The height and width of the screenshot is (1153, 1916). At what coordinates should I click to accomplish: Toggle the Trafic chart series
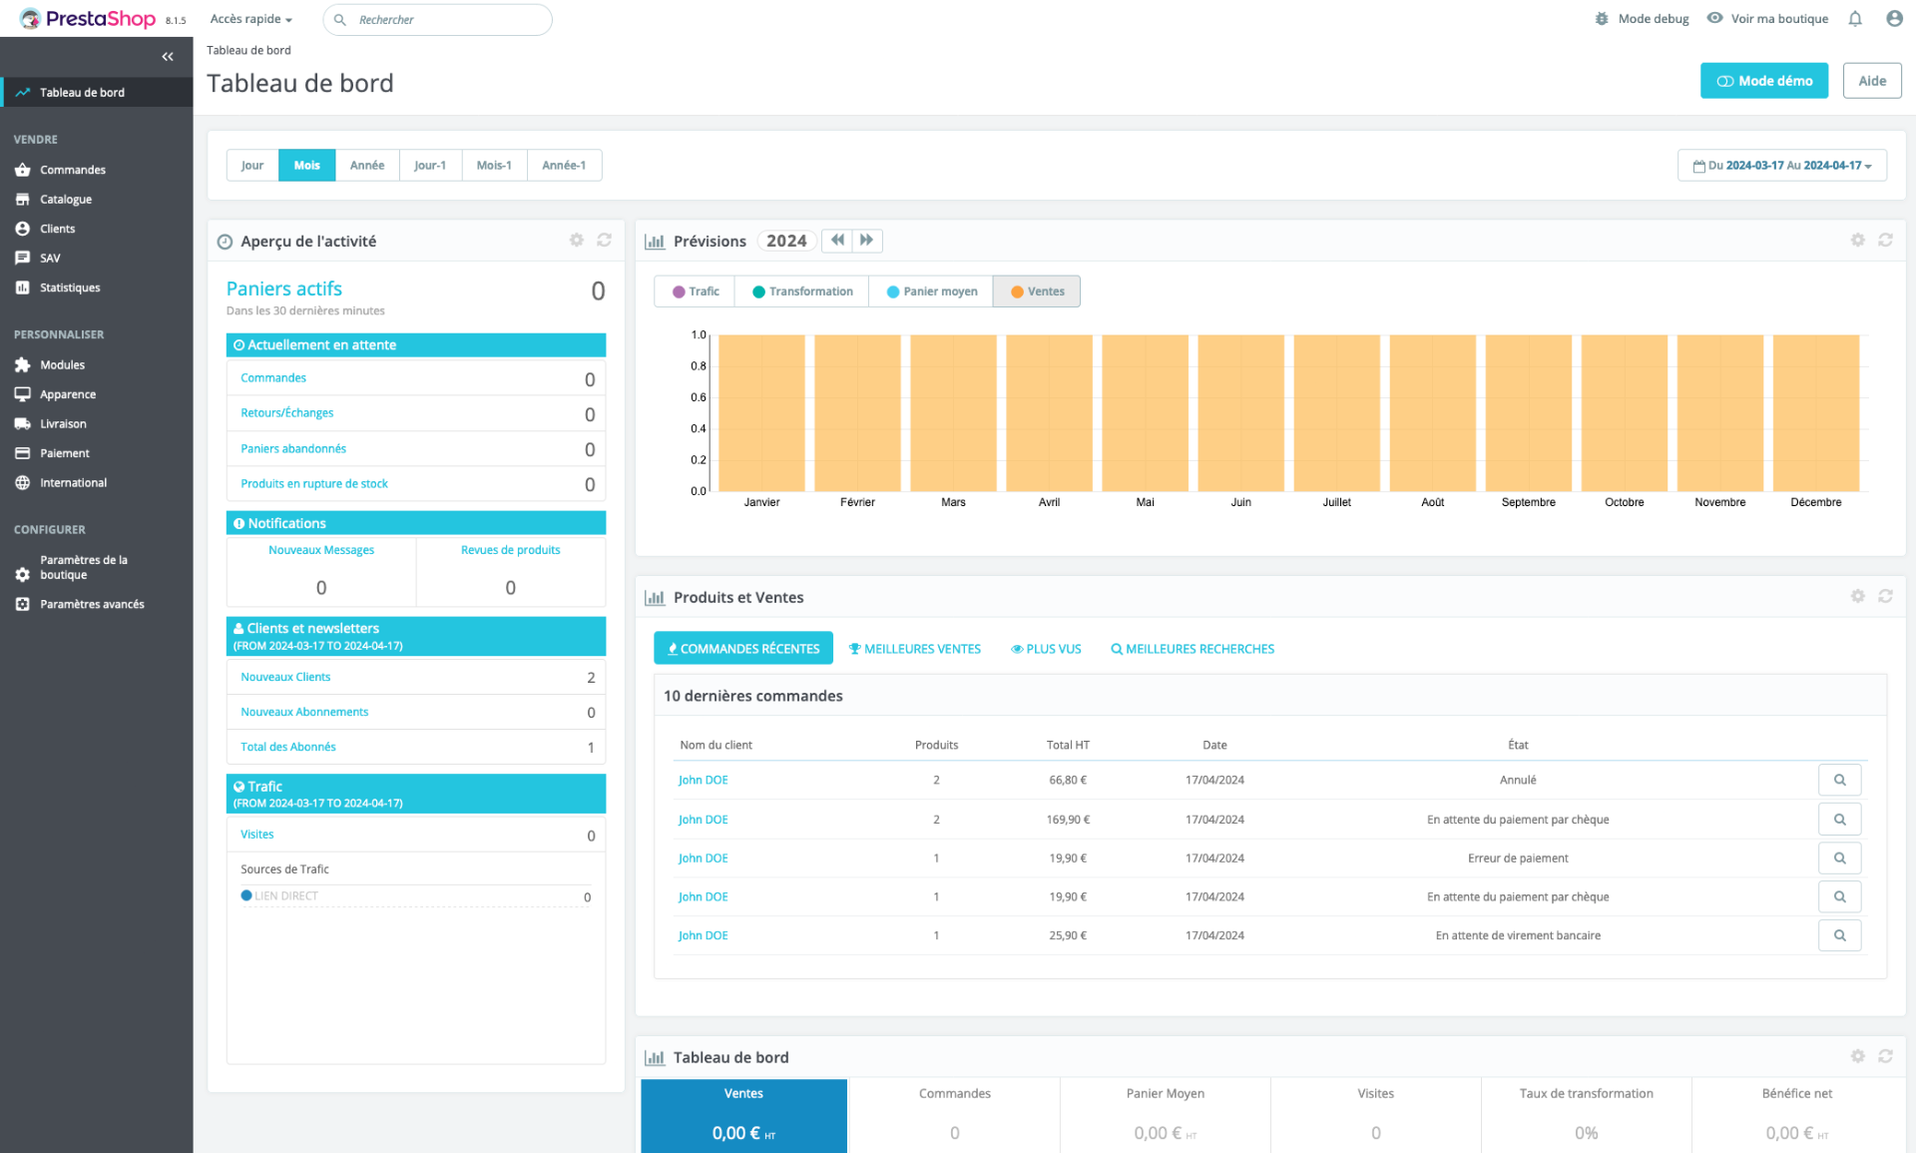(696, 291)
